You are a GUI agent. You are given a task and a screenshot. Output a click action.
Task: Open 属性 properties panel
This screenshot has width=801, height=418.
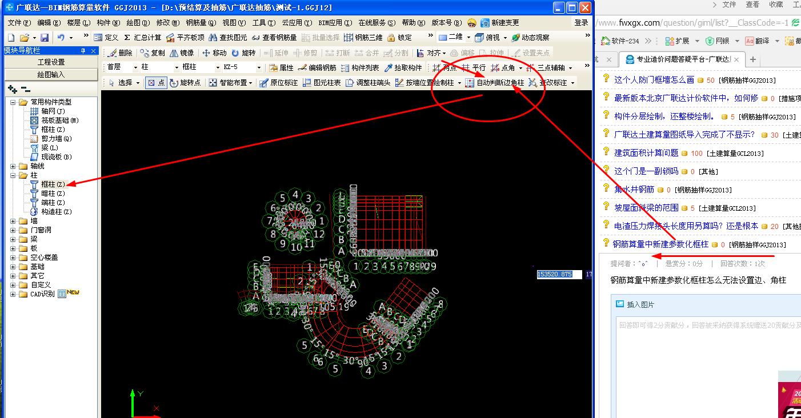pos(281,67)
